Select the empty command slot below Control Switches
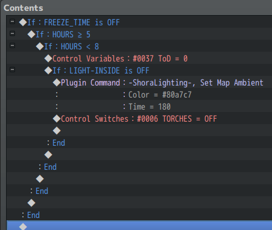The width and height of the screenshot is (272, 230). pos(139,130)
